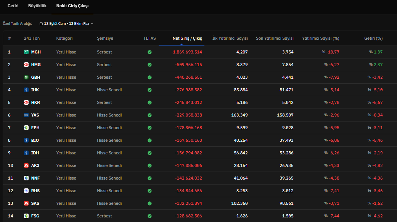
Task: Select the Nakit Giriş Çıkışı tab
Action: tap(72, 6)
